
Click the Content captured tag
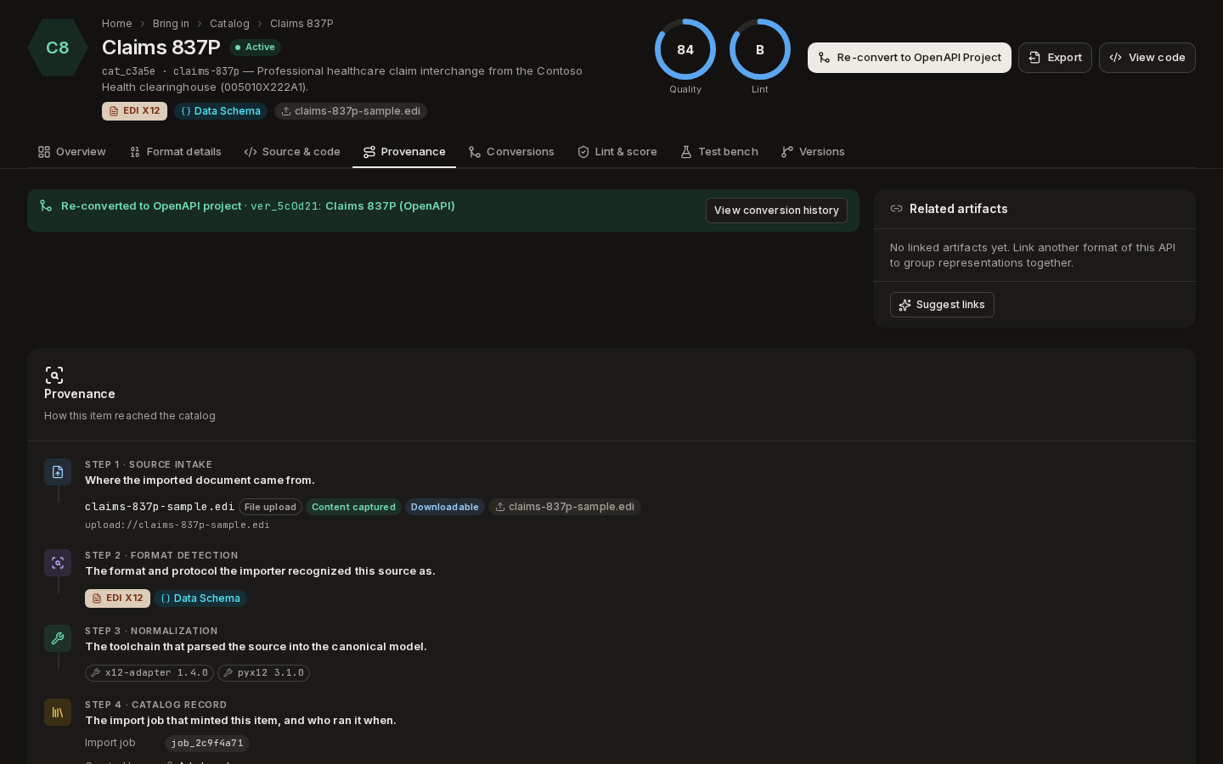[x=353, y=507]
